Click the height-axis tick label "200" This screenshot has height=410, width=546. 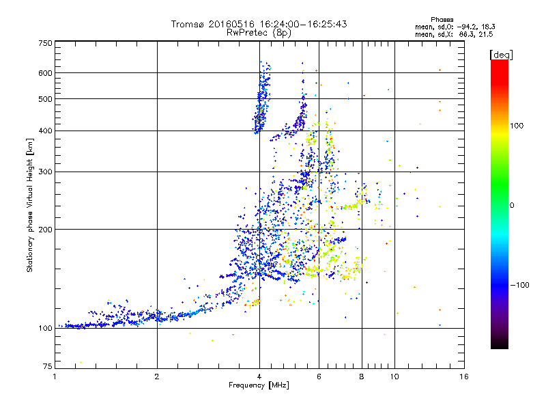tap(45, 230)
